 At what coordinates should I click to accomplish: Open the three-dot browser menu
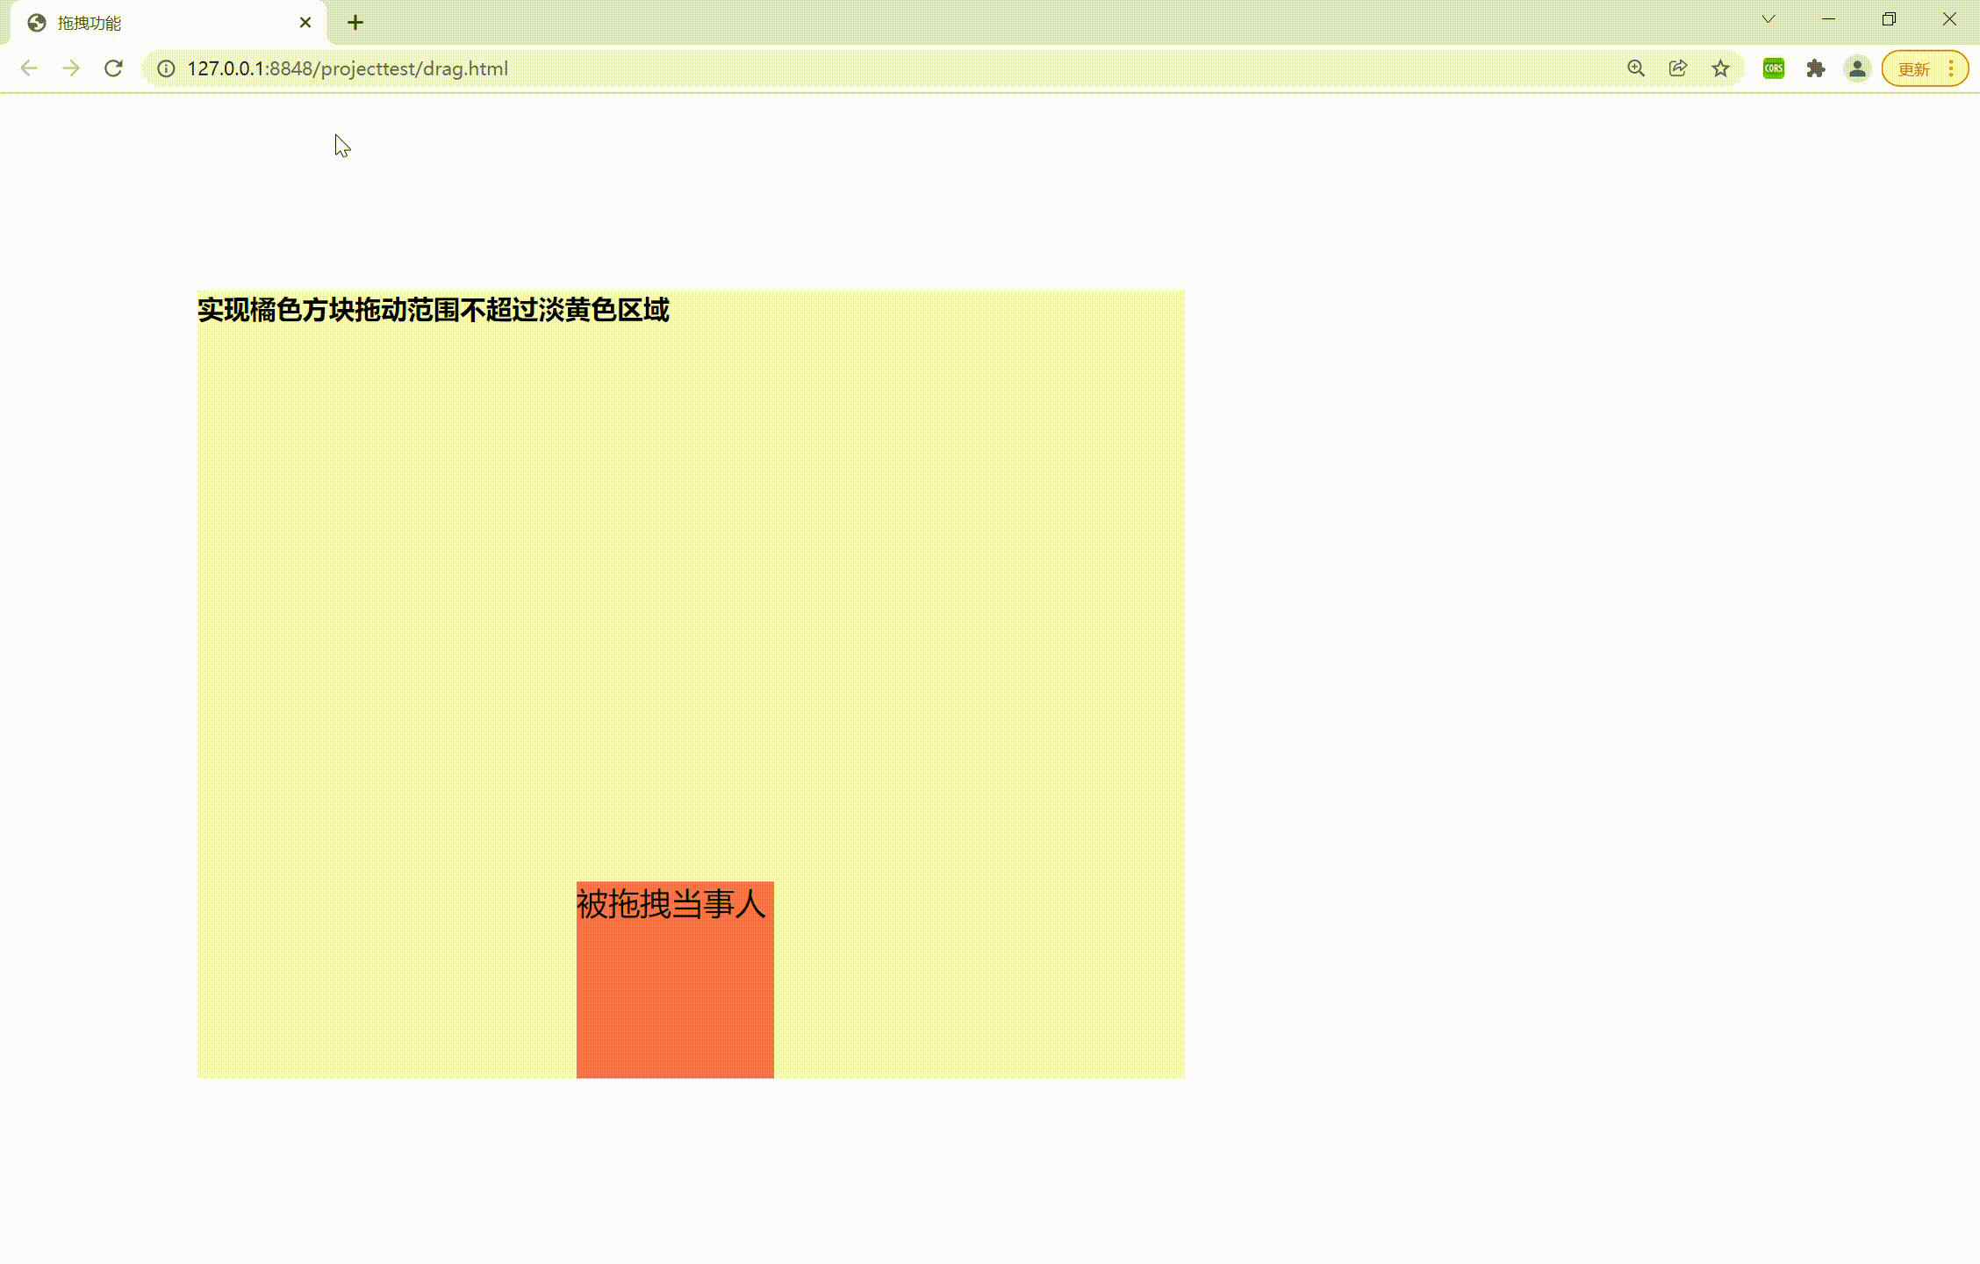point(1951,68)
